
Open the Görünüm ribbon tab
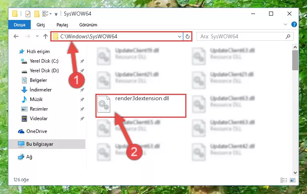pyautogui.click(x=88, y=25)
